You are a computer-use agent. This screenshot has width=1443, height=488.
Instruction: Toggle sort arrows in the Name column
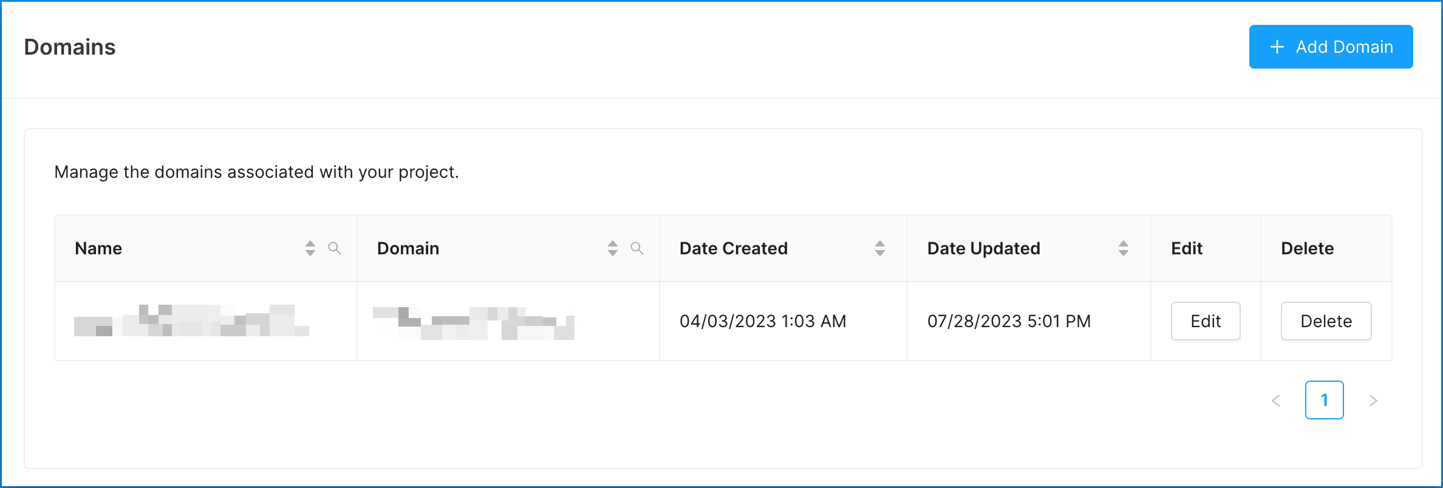point(310,248)
